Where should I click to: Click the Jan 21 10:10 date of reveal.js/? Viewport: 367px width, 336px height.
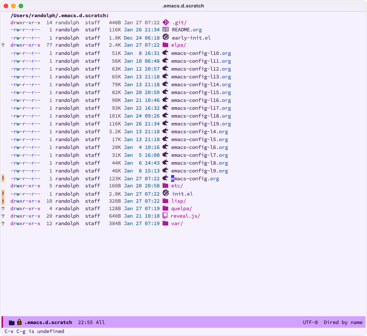click(142, 216)
